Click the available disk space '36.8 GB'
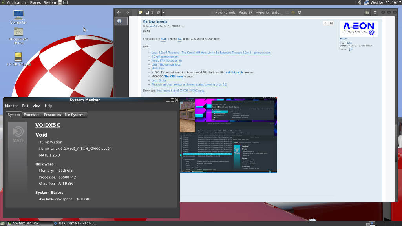The width and height of the screenshot is (402, 226). [82, 199]
